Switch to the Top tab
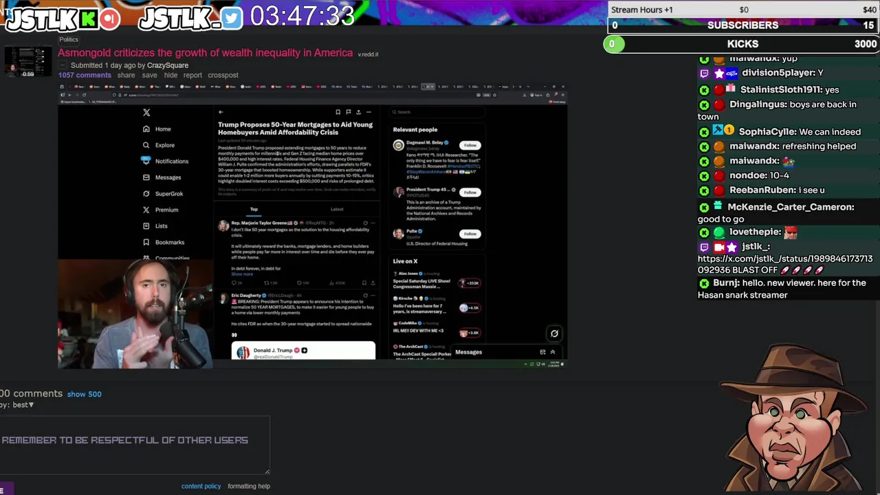The image size is (880, 495). 254,209
